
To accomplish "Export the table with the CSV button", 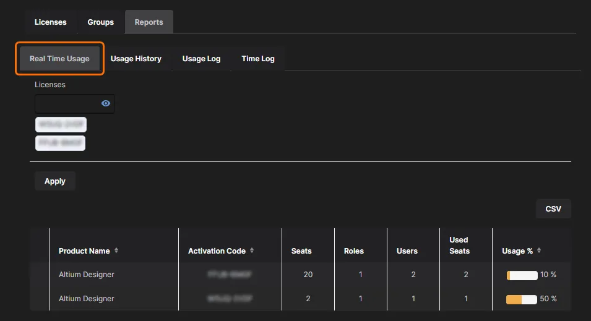I will (553, 208).
